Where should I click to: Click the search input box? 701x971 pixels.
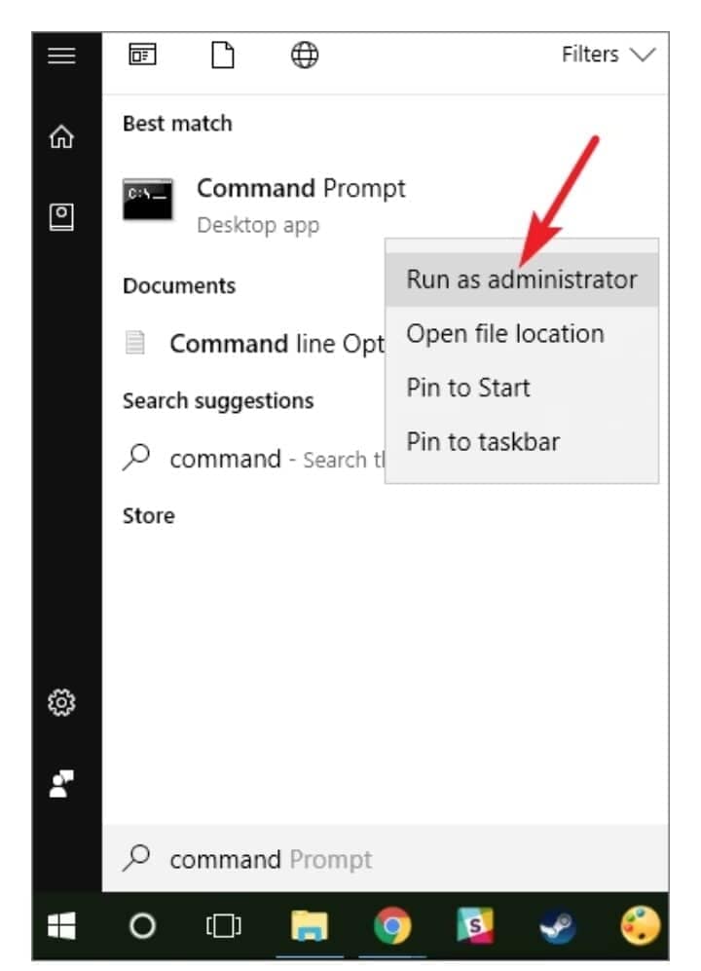[x=389, y=859]
